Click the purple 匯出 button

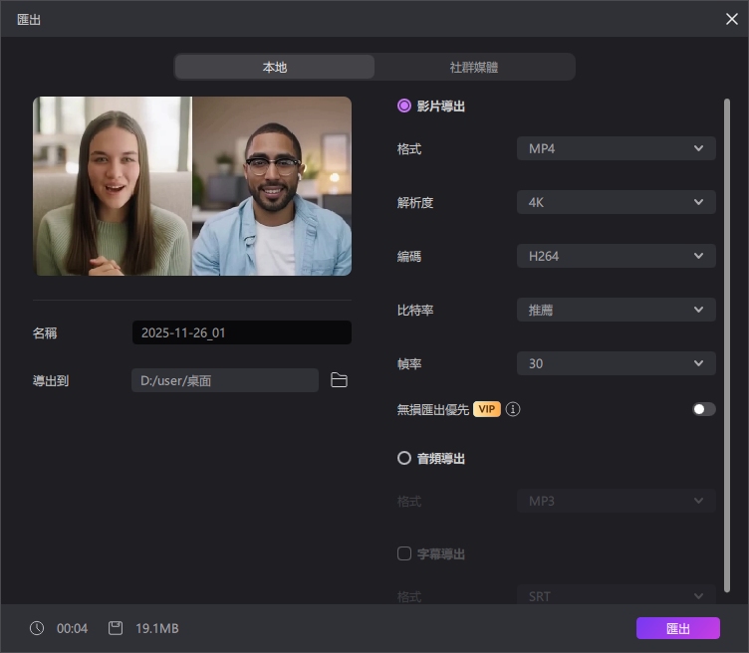[677, 628]
